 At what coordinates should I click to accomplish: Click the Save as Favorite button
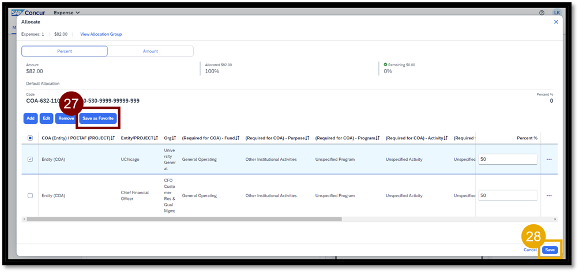coord(98,118)
